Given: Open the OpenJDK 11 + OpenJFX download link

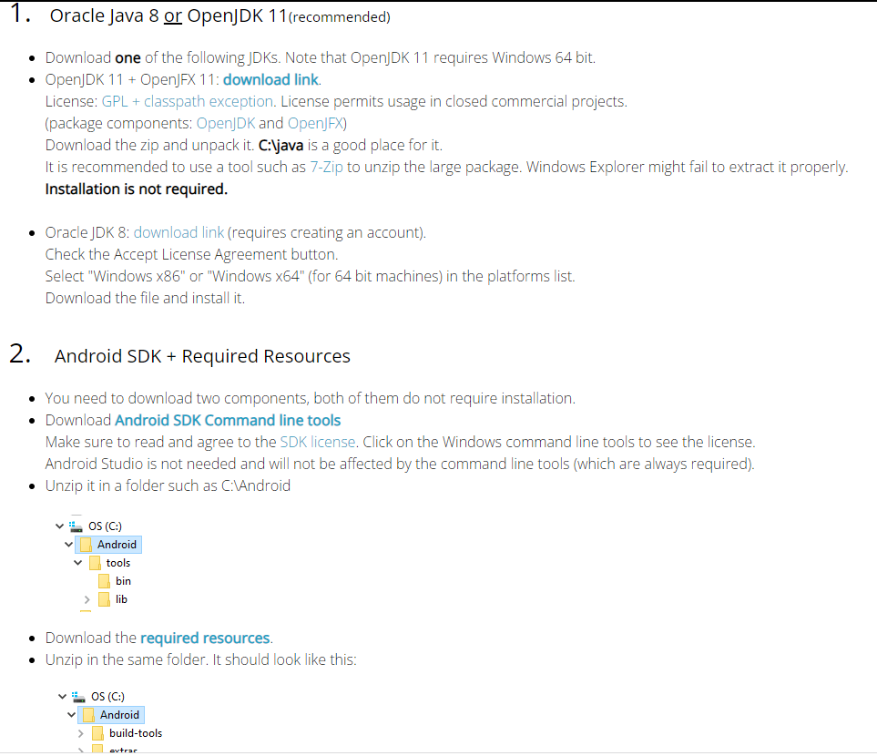Looking at the screenshot, I should [270, 79].
